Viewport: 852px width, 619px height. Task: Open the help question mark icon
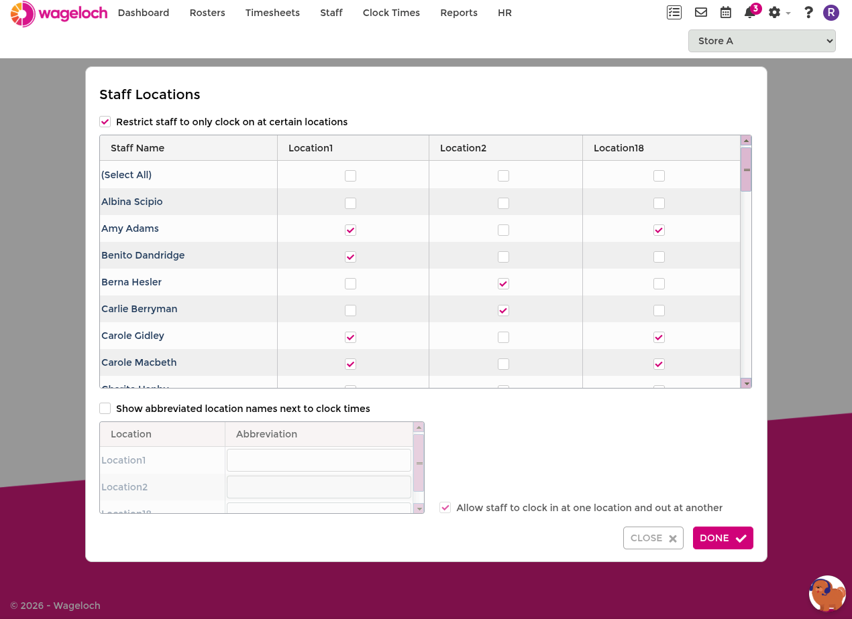[x=808, y=12]
